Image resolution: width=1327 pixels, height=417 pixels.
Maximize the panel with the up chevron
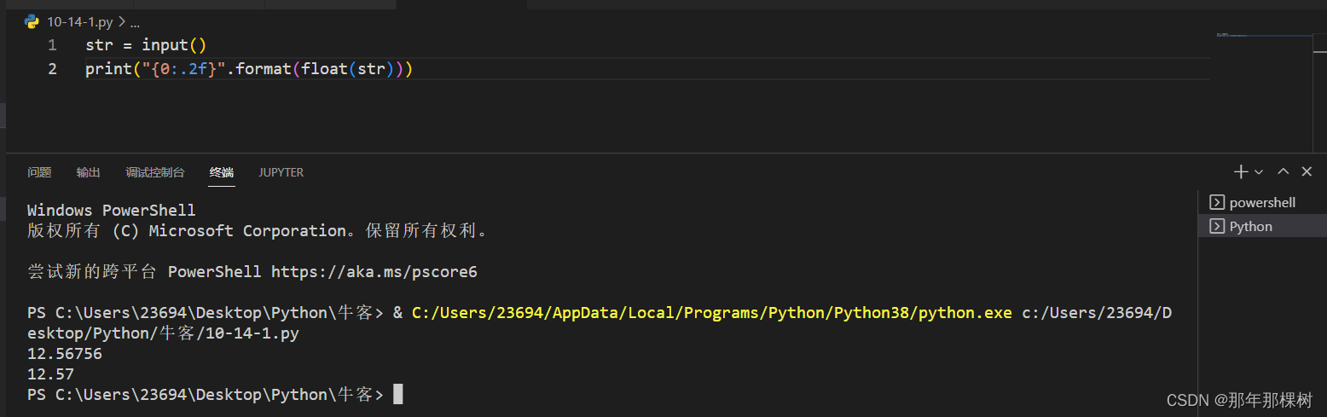[x=1283, y=172]
